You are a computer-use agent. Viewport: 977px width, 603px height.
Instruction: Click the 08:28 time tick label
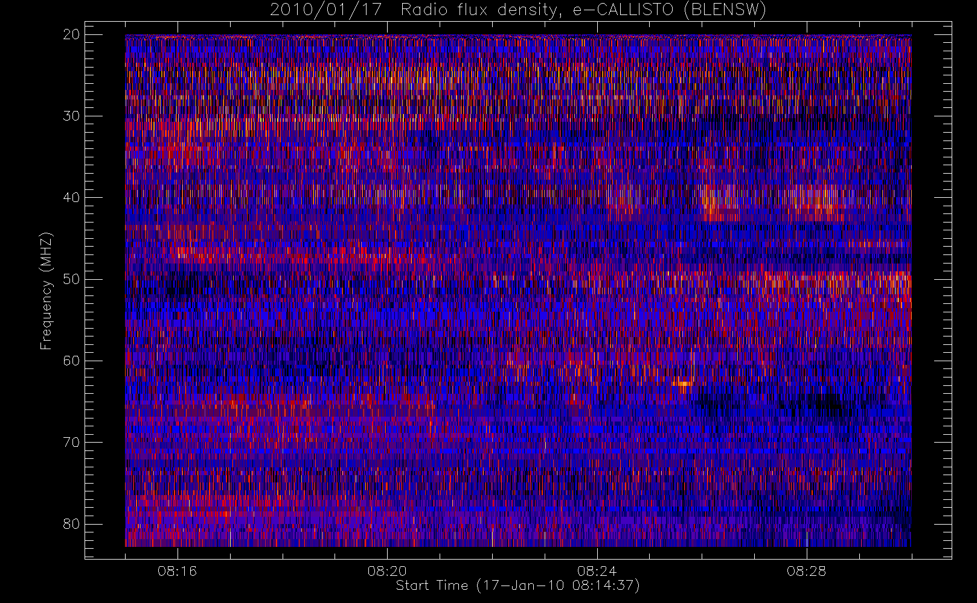pyautogui.click(x=806, y=571)
